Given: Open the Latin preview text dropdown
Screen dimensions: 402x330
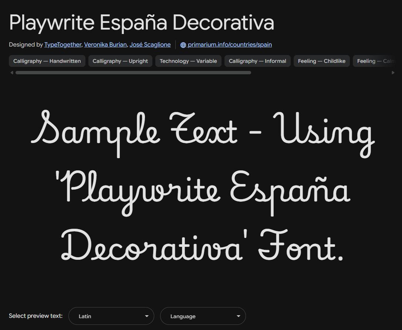Looking at the screenshot, I should (111, 316).
